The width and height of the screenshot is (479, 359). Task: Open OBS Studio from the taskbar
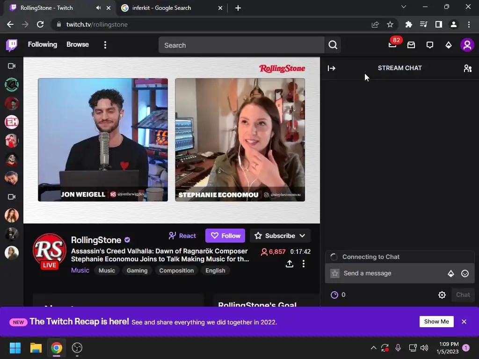(77, 348)
